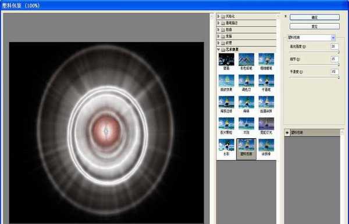Click the Reset (复位) button below OK
The height and width of the screenshot is (224, 349).
(x=315, y=27)
